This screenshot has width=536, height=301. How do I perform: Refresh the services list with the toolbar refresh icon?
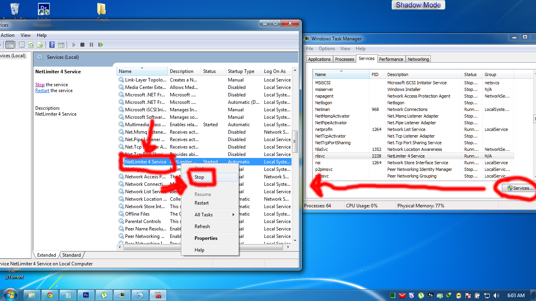click(31, 44)
